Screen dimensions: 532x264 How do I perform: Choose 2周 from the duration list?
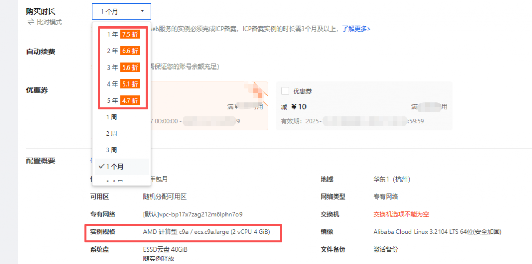click(112, 133)
